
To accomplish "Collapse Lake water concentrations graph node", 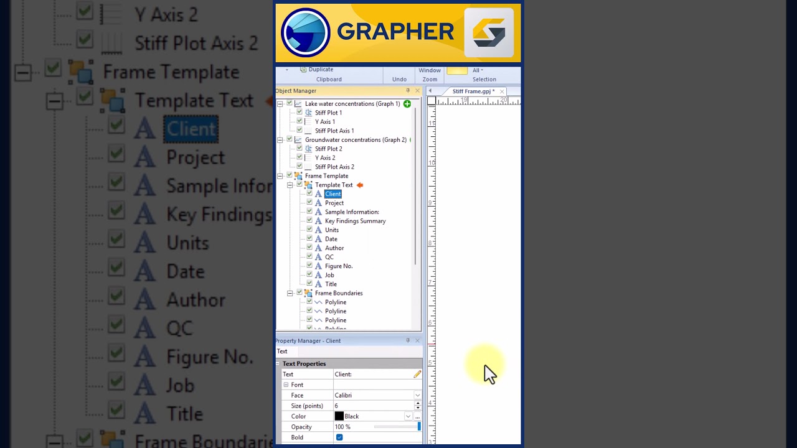I will (280, 104).
